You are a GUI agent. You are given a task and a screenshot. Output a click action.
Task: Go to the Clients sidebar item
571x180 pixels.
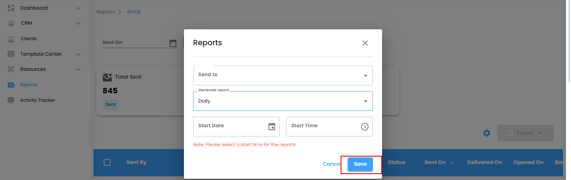pyautogui.click(x=28, y=39)
